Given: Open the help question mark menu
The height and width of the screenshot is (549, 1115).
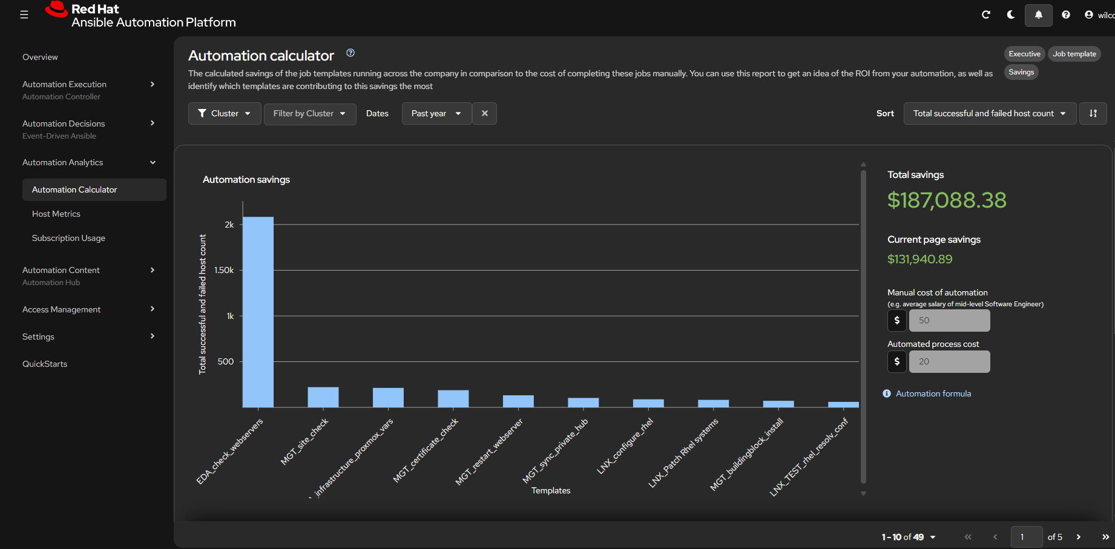Looking at the screenshot, I should 1066,15.
